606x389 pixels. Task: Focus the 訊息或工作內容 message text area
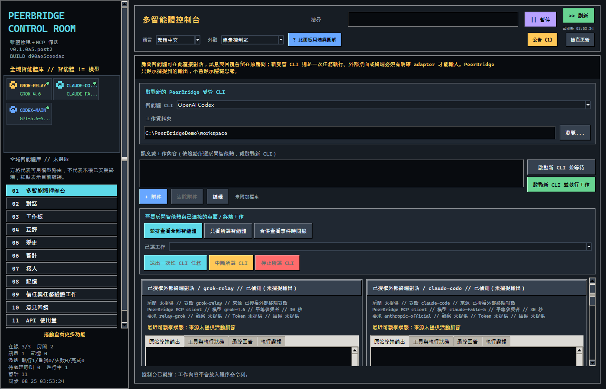pos(332,173)
